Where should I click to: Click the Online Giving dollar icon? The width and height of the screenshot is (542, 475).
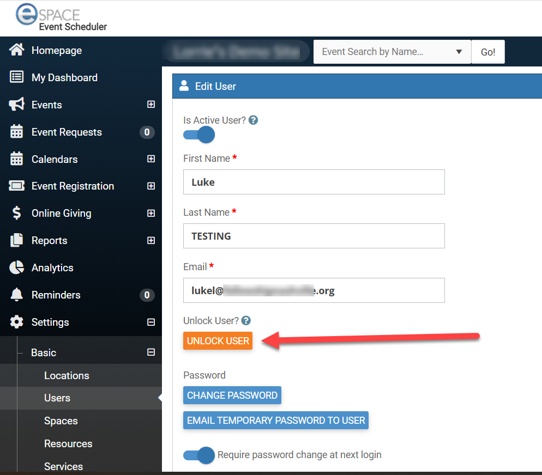(17, 213)
